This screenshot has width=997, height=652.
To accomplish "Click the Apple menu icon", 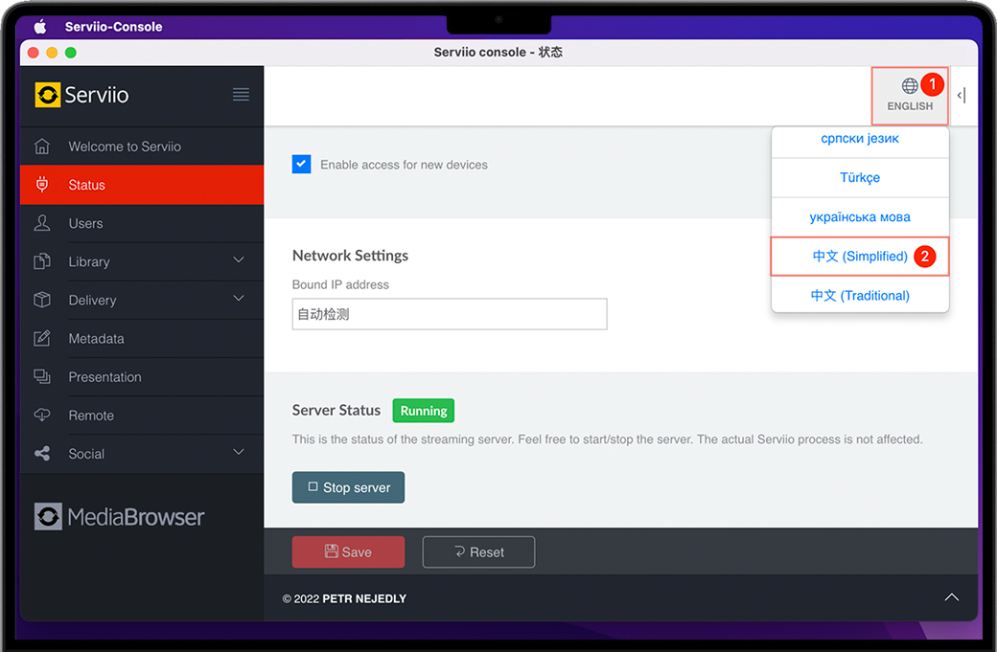I will (40, 27).
